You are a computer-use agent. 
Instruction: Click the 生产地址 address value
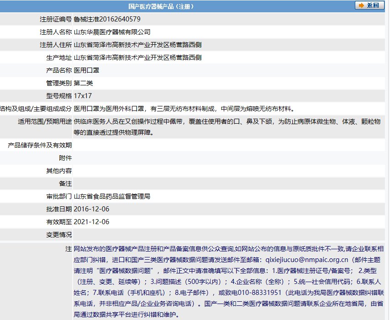click(x=137, y=58)
